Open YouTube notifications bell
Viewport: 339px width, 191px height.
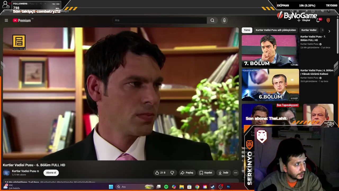tap(318, 20)
